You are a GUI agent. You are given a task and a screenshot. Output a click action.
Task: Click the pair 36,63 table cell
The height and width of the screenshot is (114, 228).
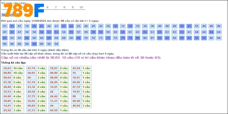pos(7,68)
